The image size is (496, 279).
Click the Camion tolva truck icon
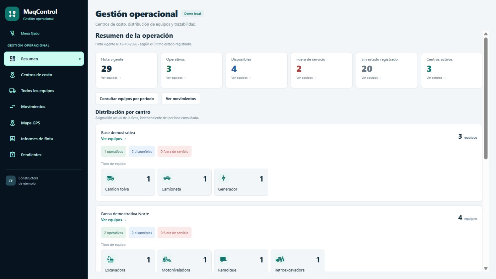[x=111, y=178]
